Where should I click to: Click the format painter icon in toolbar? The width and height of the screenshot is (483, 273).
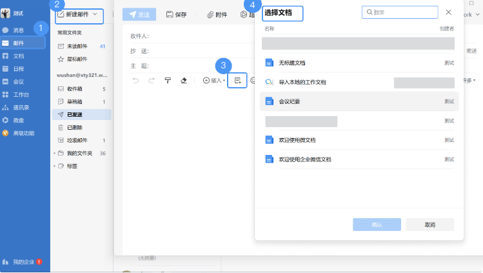168,81
